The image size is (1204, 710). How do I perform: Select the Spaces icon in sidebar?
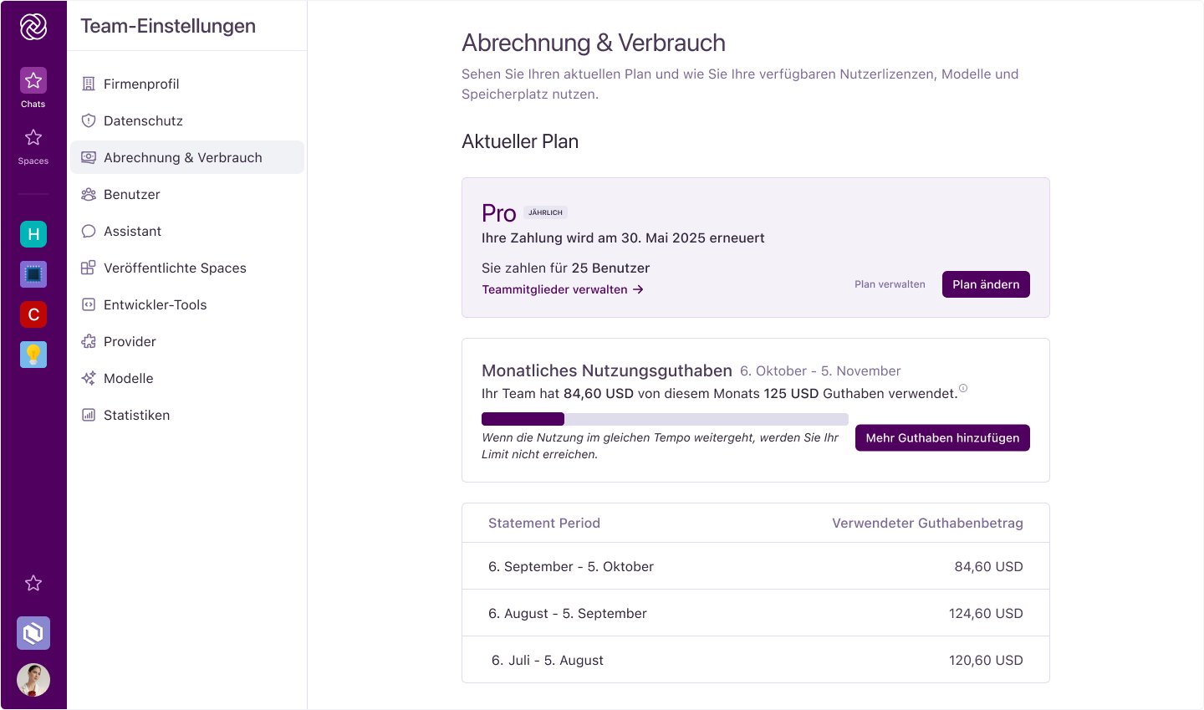(x=33, y=138)
